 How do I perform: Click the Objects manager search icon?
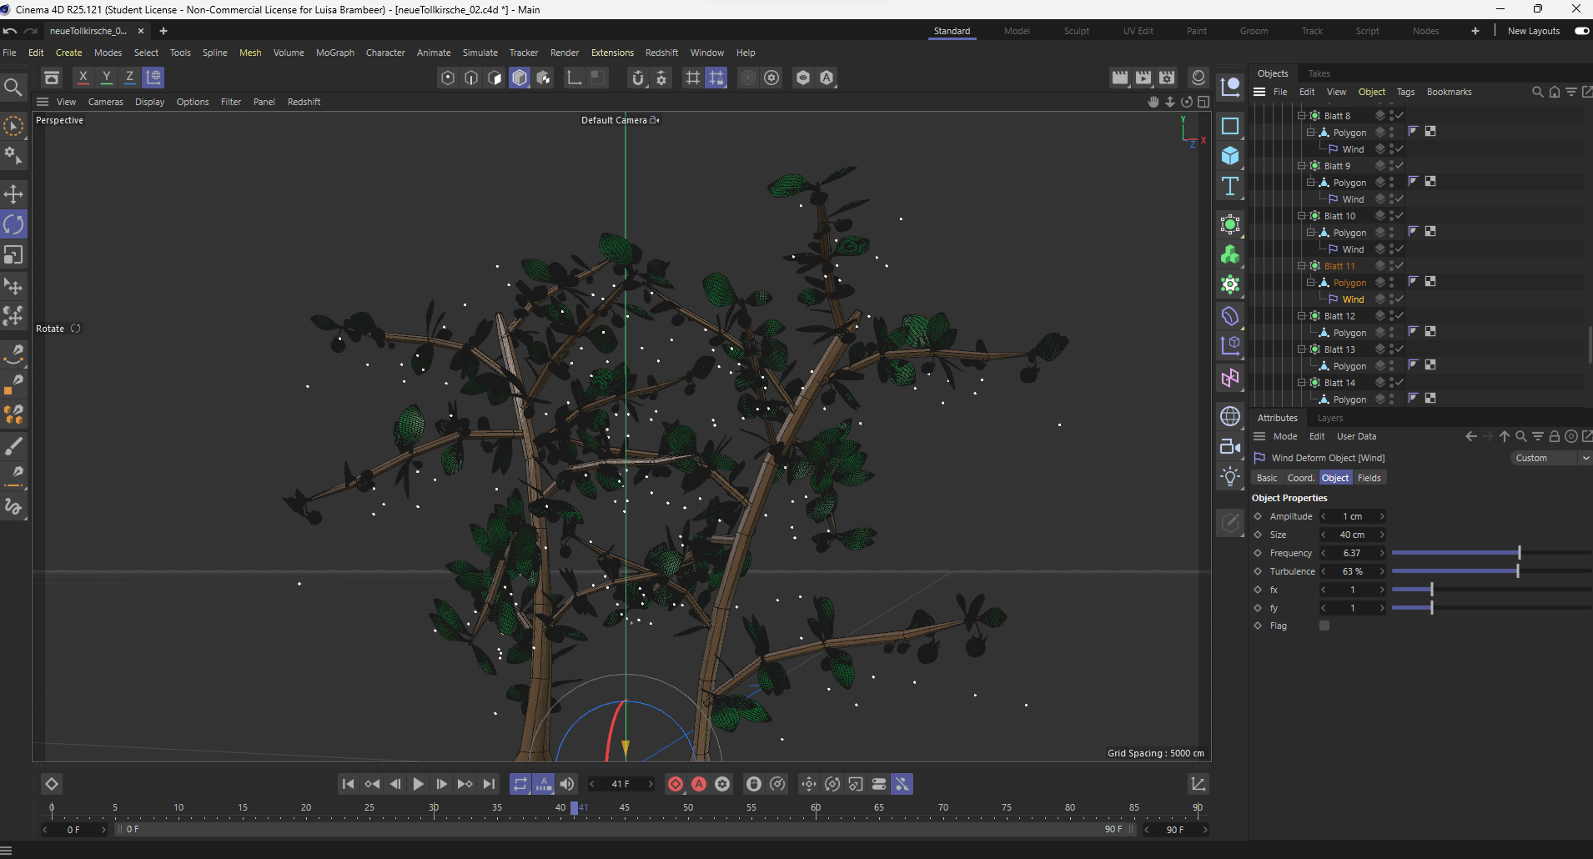(1537, 92)
